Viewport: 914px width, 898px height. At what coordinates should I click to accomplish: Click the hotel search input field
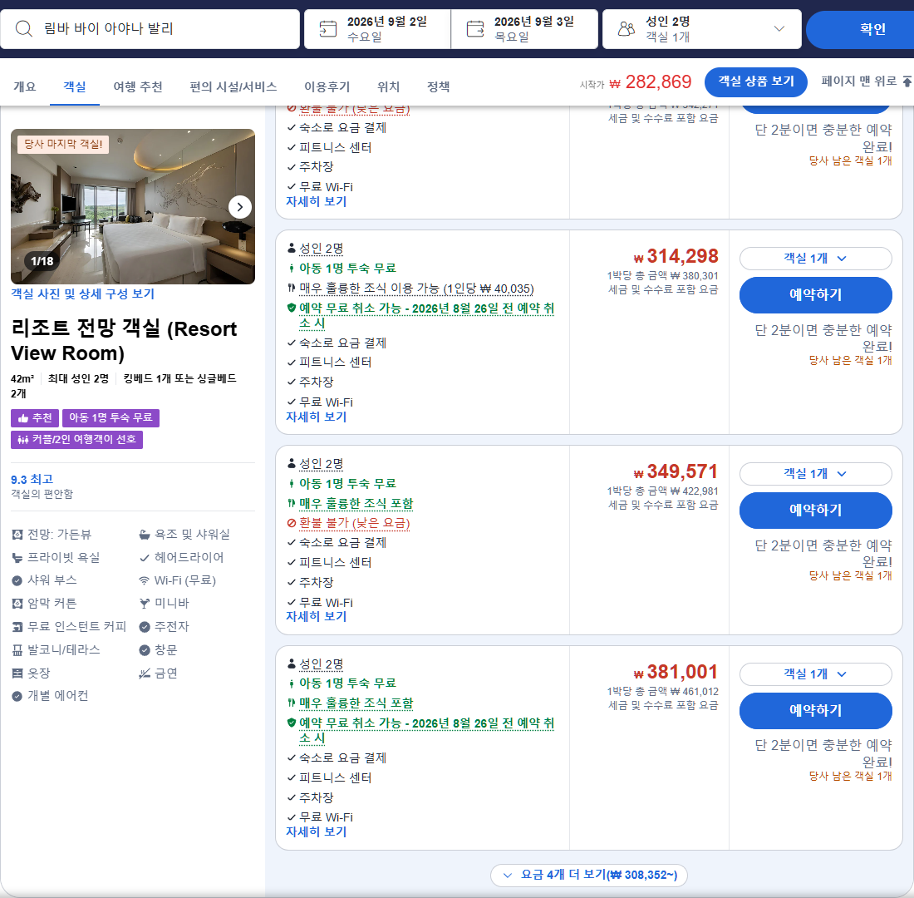pos(150,28)
